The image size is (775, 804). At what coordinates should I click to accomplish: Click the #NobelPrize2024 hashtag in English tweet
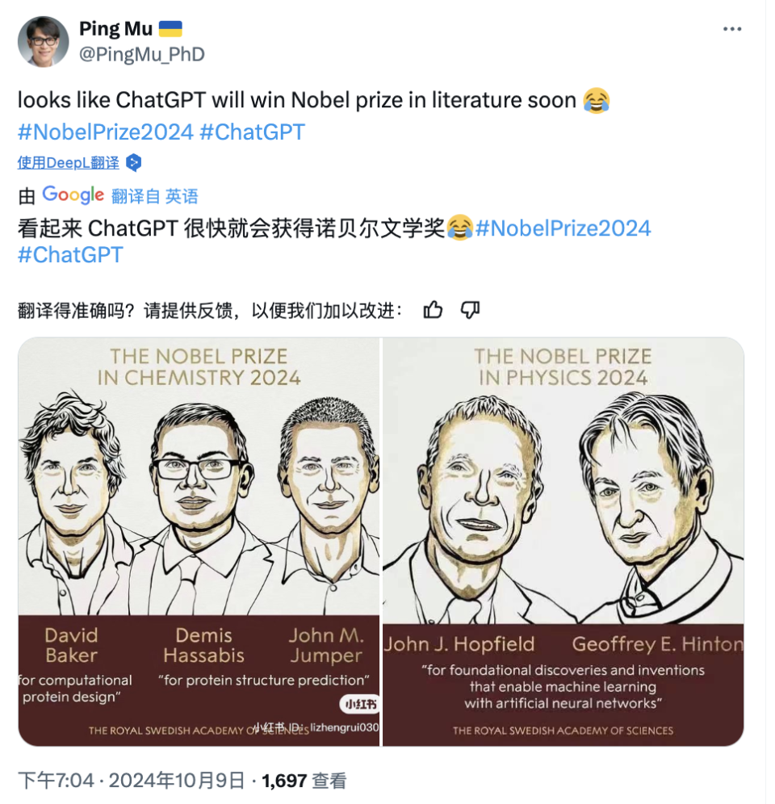(106, 132)
